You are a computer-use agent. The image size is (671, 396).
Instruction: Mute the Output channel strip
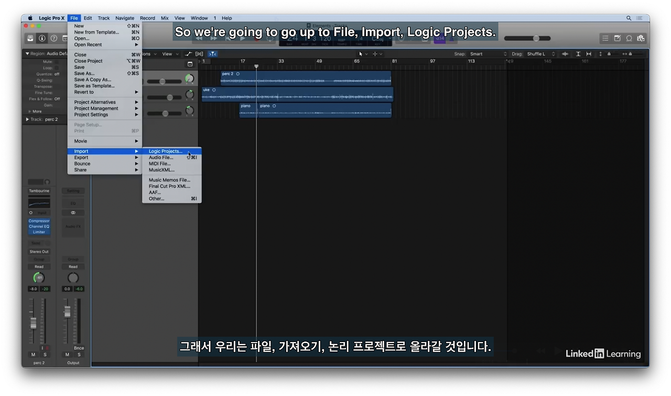pyautogui.click(x=67, y=355)
